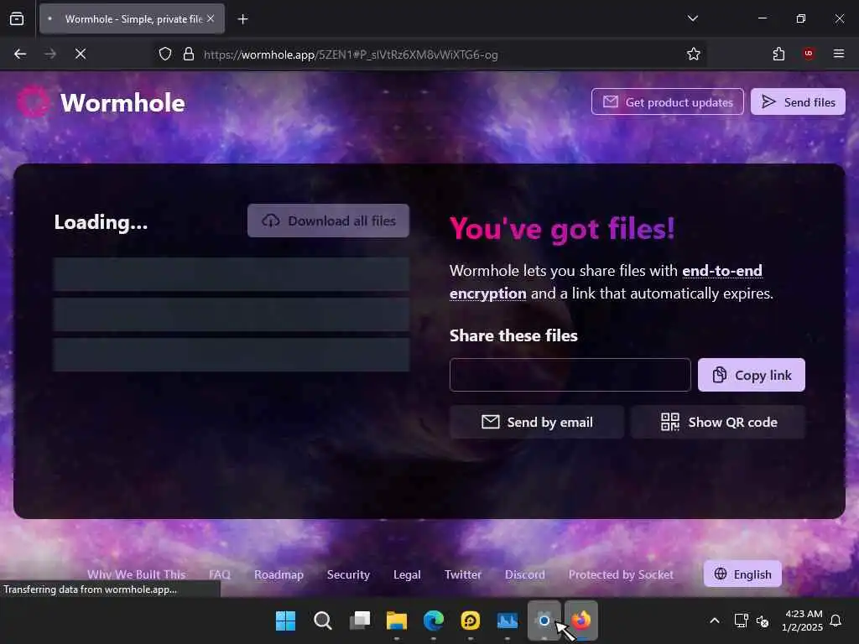Screen dimensions: 859x644
Task: Download all files
Action: pos(328,221)
